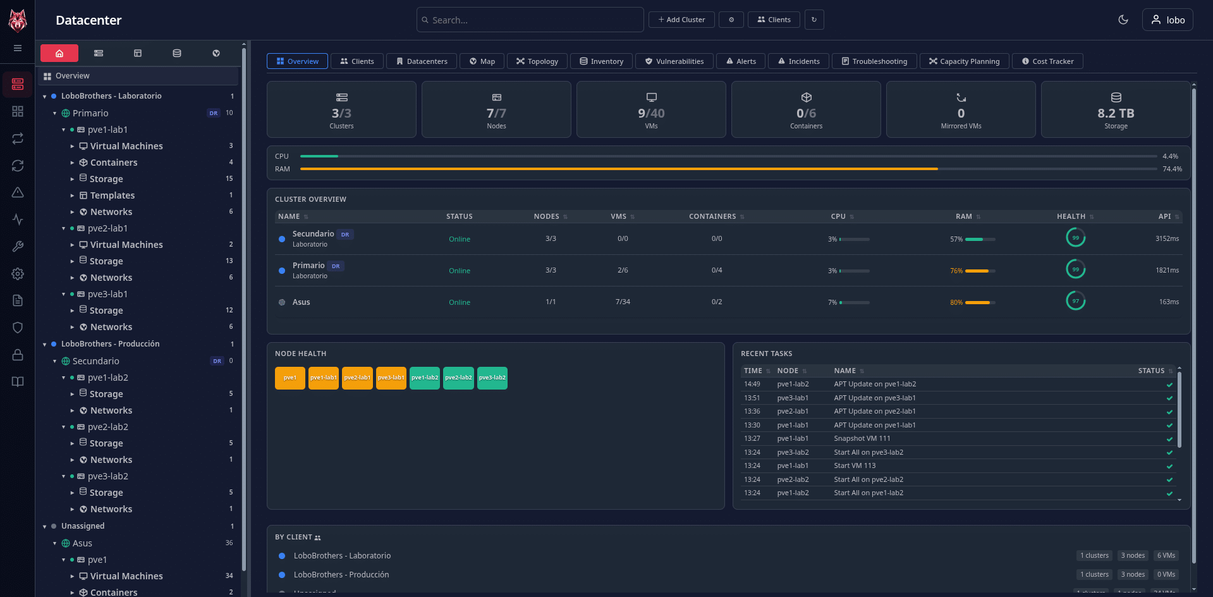Select the red home icon tab in sidebar
Image resolution: width=1213 pixels, height=597 pixels.
59,53
